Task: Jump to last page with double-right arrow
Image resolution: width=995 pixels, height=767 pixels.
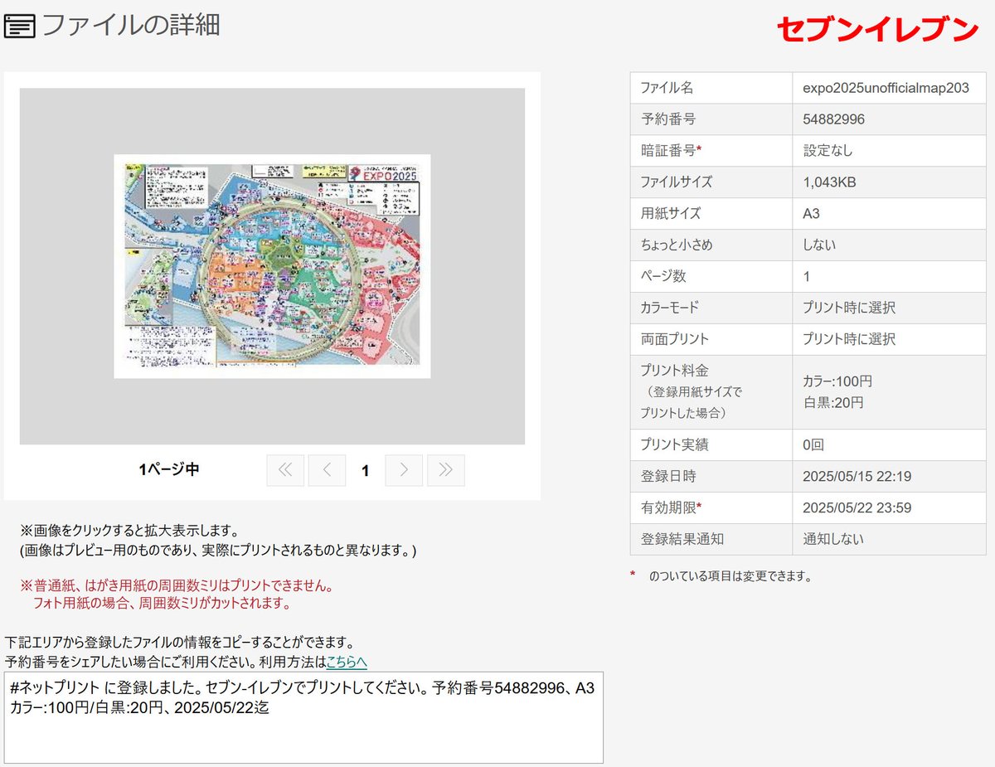Action: (445, 470)
